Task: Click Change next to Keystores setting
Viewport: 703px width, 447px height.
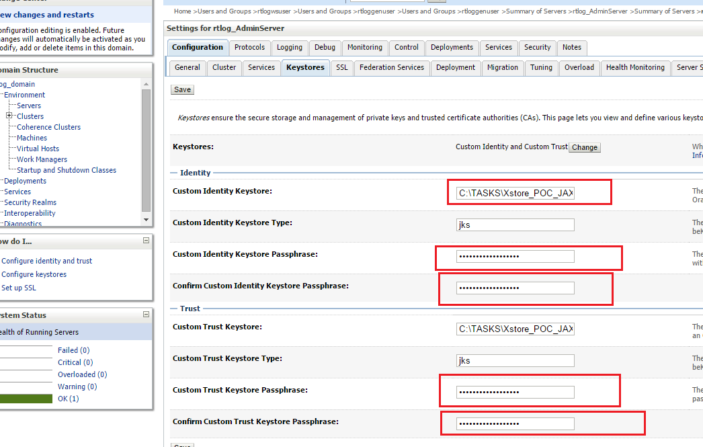Action: 584,147
